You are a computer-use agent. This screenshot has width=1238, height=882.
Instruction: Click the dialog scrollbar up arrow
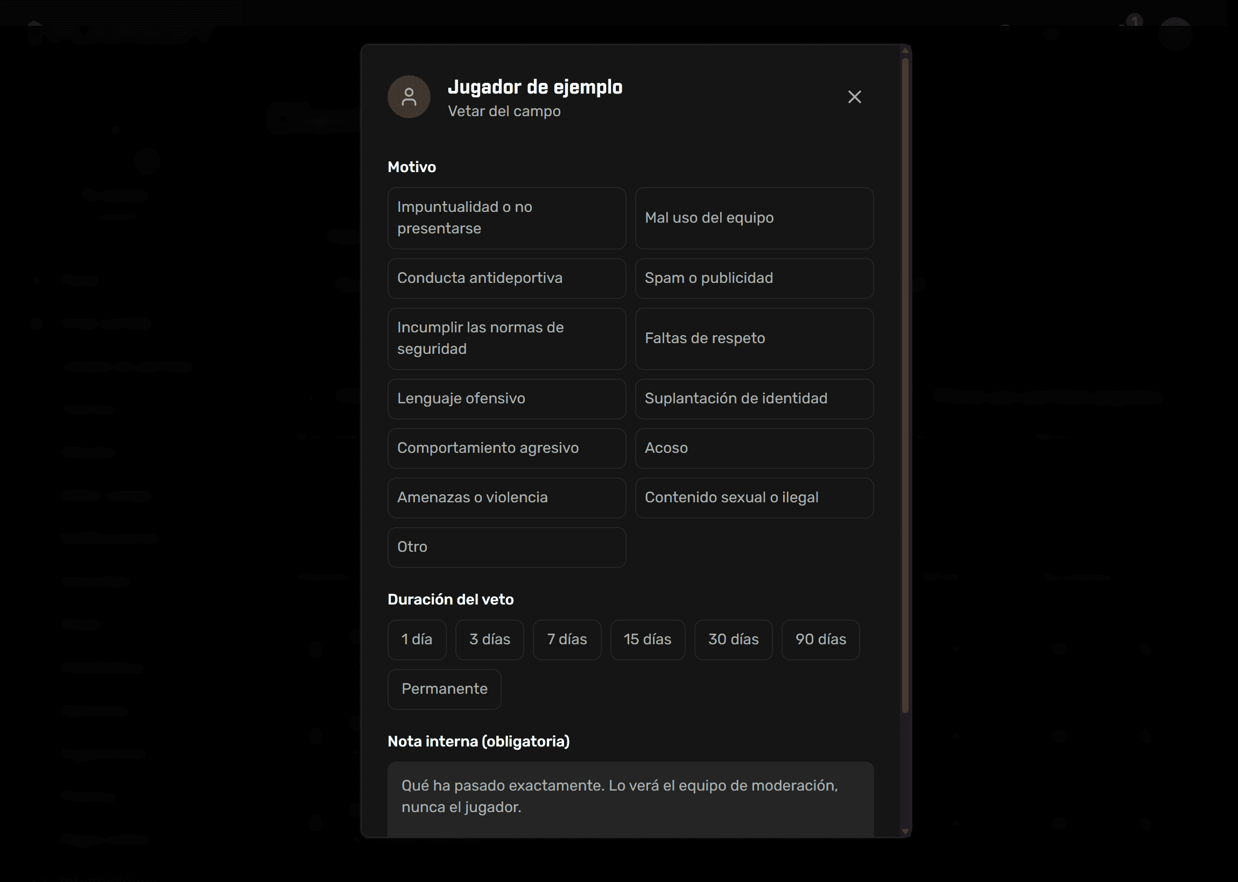(905, 51)
